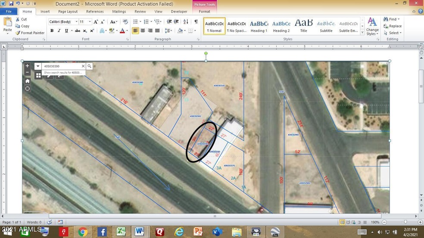The height and width of the screenshot is (238, 424).
Task: Open the Calibri font name dropdown
Action: click(x=77, y=22)
